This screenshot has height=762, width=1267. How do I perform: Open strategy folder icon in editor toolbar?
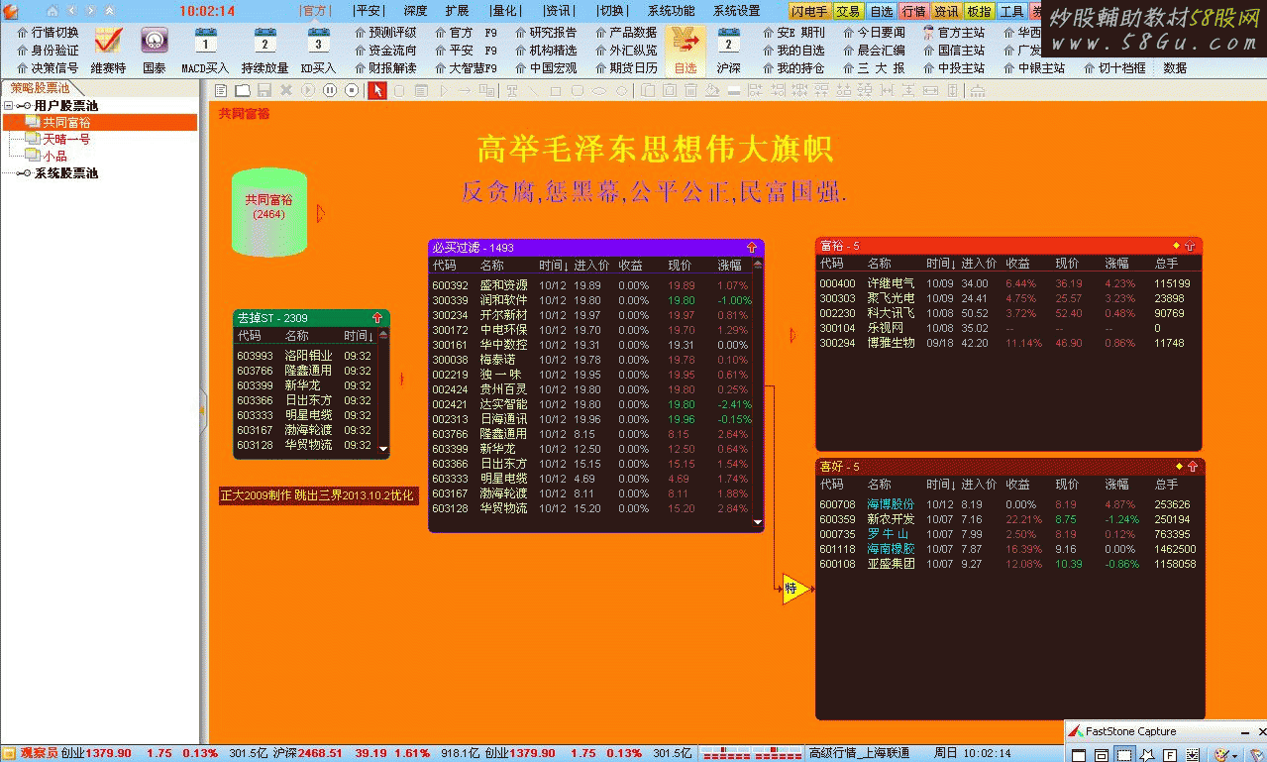[243, 90]
